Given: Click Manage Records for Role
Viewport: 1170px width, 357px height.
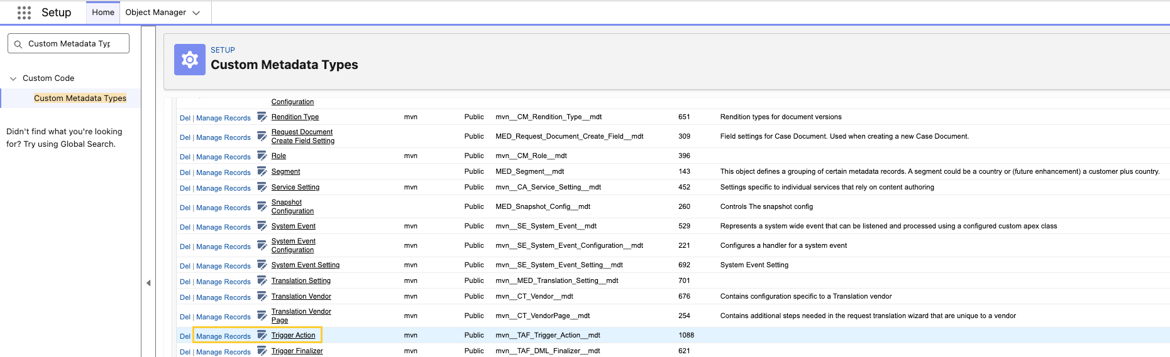Looking at the screenshot, I should pos(223,157).
